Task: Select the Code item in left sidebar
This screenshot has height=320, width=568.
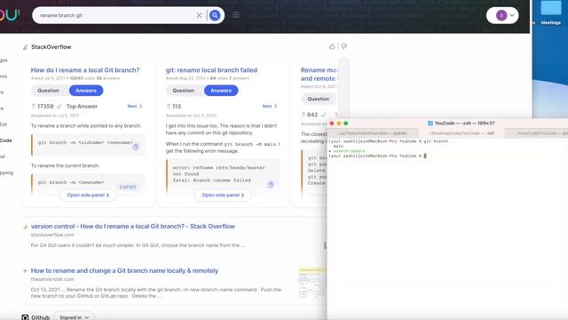Action: click(x=6, y=140)
